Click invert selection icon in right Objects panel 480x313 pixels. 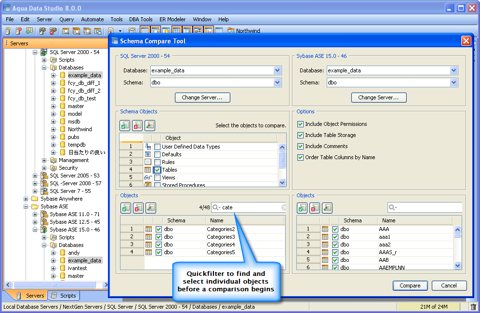point(327,208)
